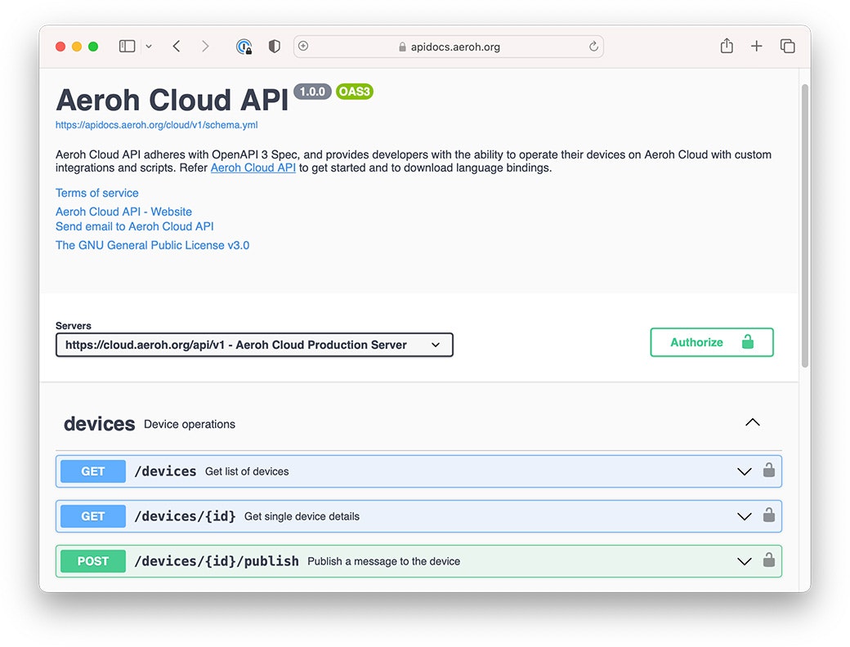Close the Safari window with the red button
The width and height of the screenshot is (850, 647).
pos(60,47)
